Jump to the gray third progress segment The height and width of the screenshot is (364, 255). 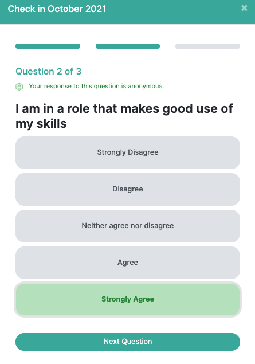[207, 46]
